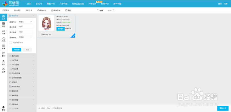
Task: Click the filename text 压缩图.jpg...jpg
Action: [46, 34]
